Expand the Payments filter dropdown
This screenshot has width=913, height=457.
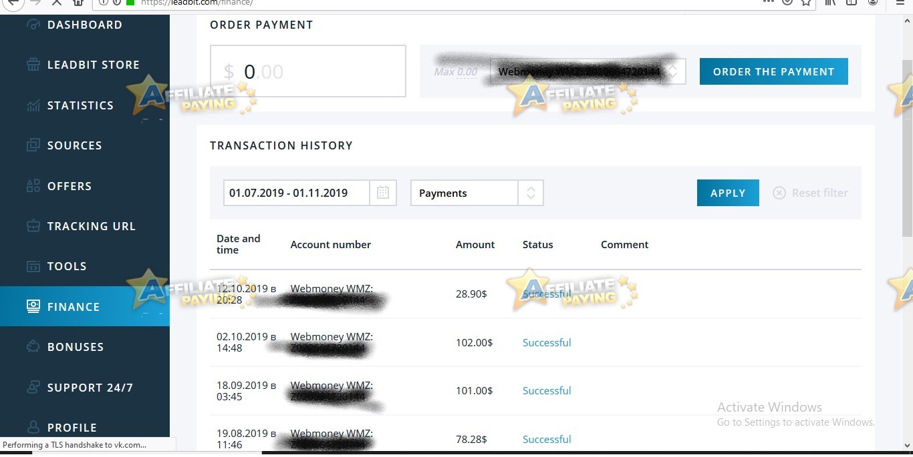pyautogui.click(x=477, y=193)
